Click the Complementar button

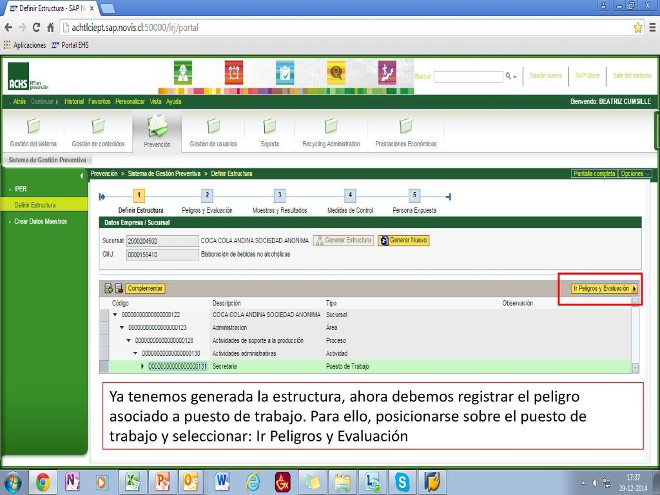pos(145,288)
